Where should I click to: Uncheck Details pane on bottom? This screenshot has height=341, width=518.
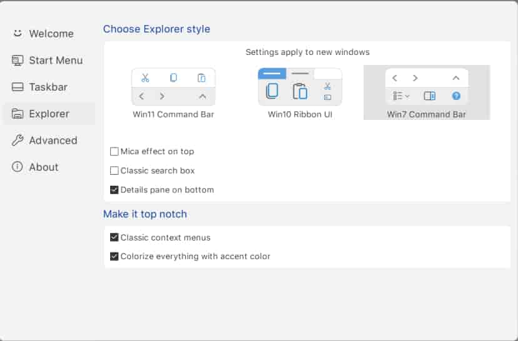(114, 190)
